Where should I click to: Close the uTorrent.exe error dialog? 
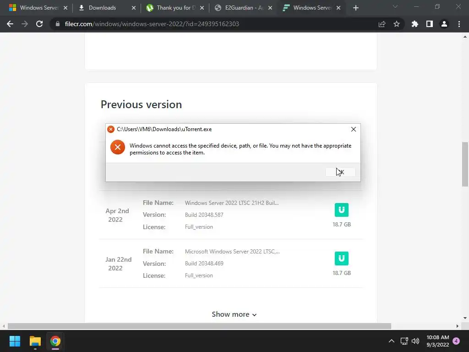pos(353,129)
